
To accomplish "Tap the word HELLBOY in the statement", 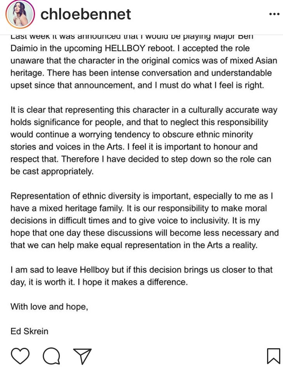I will (125, 48).
